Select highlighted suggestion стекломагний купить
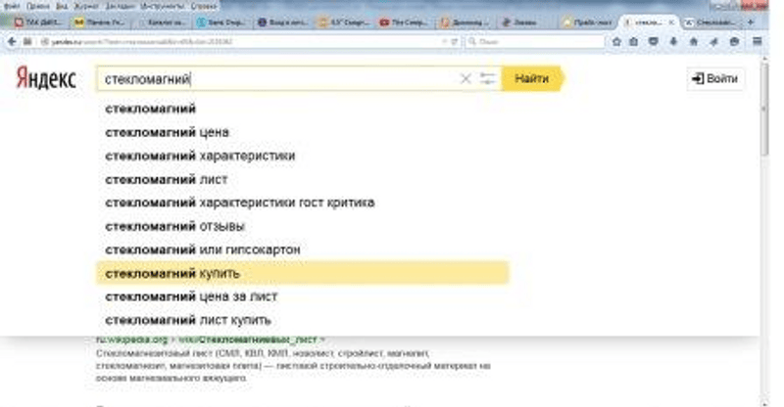The image size is (784, 407). [x=303, y=273]
